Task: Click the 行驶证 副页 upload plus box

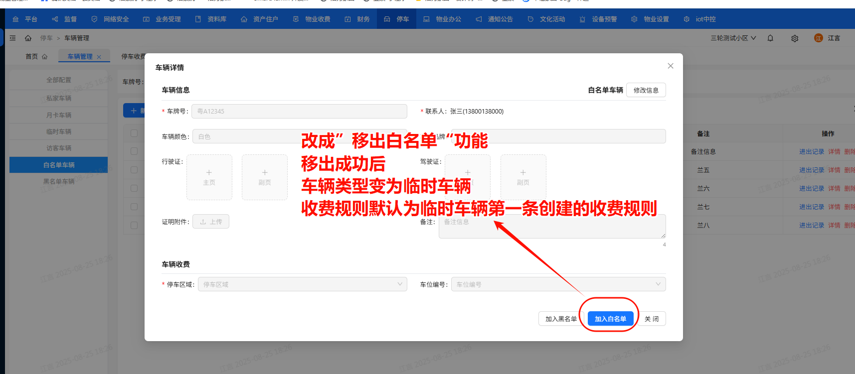Action: (x=265, y=177)
